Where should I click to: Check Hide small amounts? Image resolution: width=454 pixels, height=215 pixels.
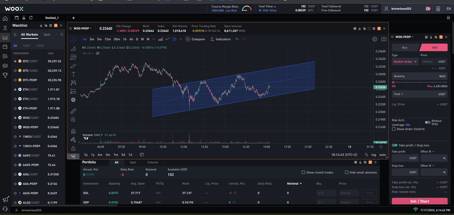[347, 172]
